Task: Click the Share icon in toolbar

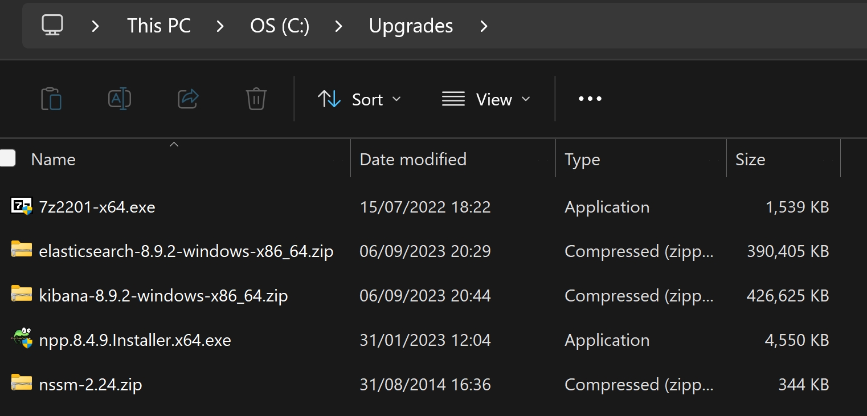Action: coord(188,99)
